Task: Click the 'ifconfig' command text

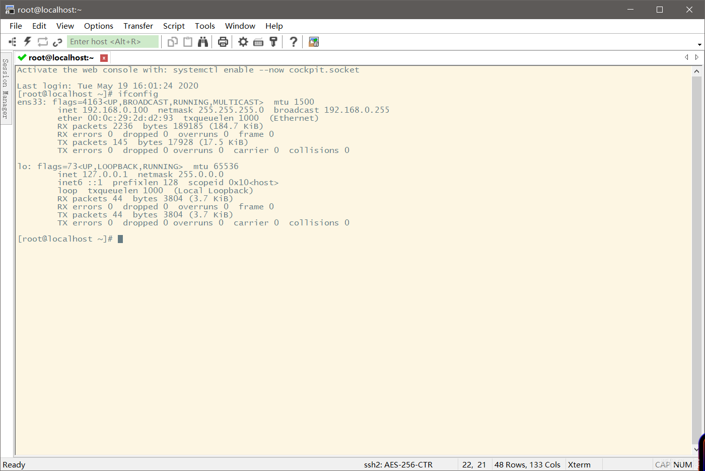Action: coord(138,94)
